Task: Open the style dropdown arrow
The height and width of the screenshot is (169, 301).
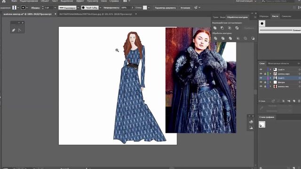Action: click(149, 8)
